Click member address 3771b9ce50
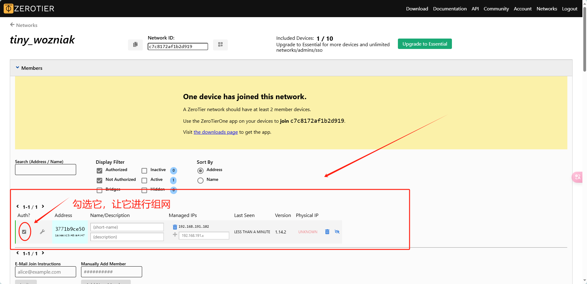The width and height of the screenshot is (587, 284). [x=70, y=229]
